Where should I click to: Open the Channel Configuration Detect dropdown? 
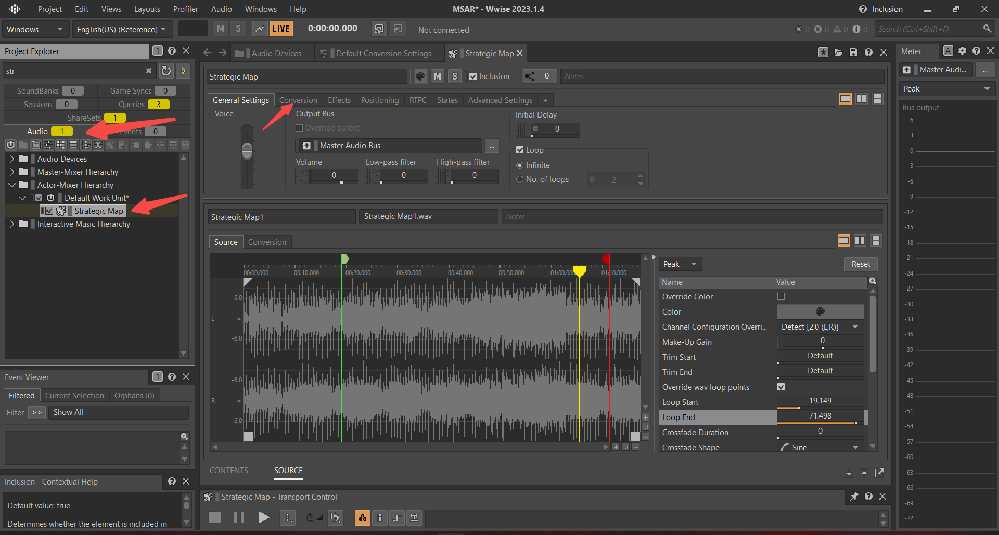point(820,327)
